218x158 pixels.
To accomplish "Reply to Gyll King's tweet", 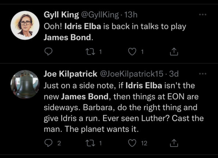I will (x=48, y=51).
